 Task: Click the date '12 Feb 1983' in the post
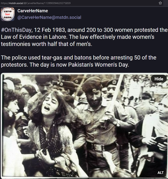(49, 30)
